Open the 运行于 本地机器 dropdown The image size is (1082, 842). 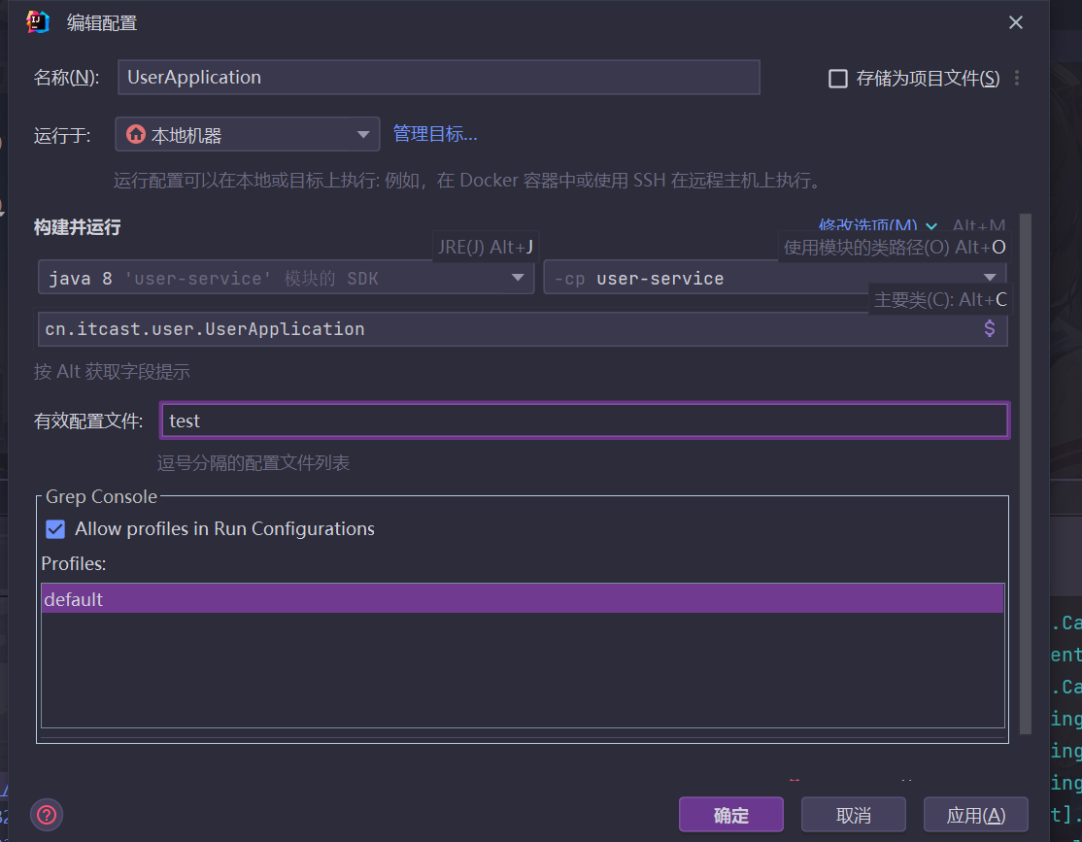pos(248,135)
